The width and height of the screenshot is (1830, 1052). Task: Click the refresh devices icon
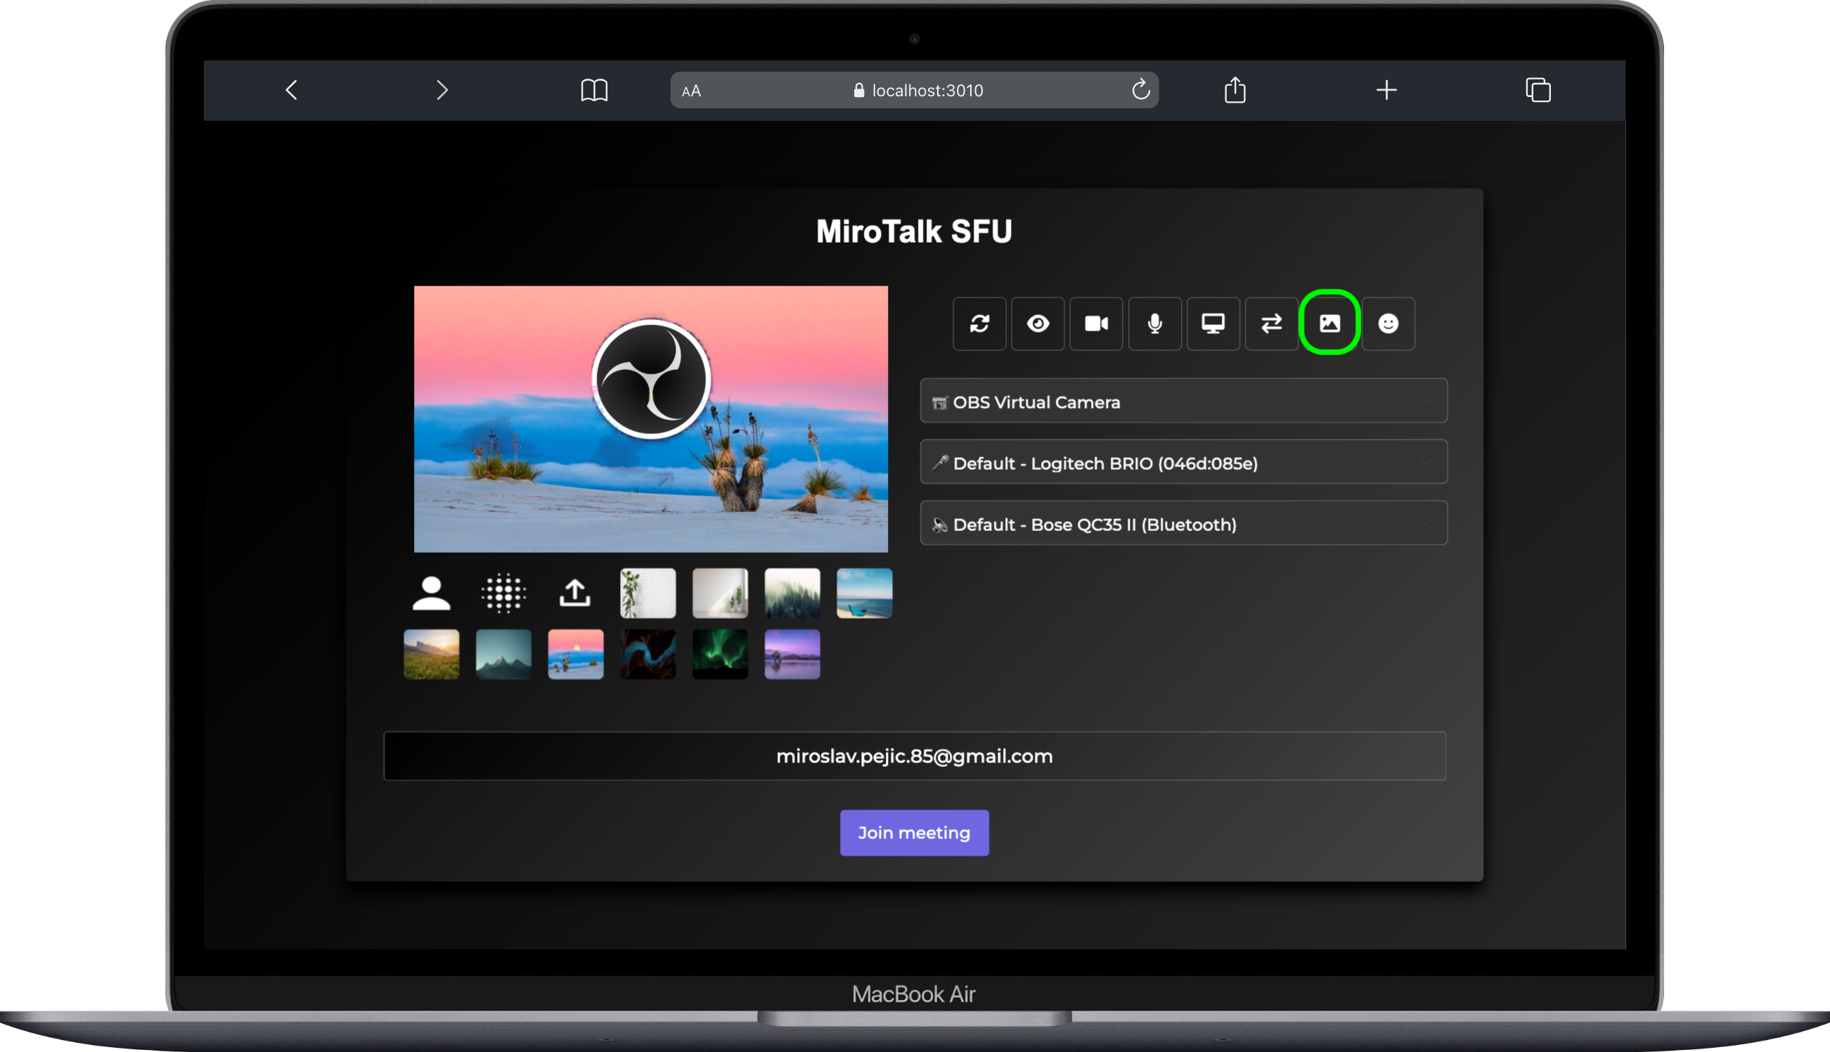point(979,323)
